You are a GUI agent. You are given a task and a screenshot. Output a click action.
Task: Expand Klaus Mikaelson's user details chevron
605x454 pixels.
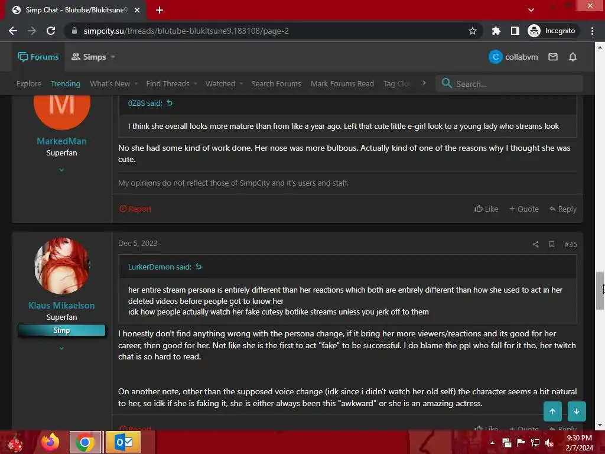pyautogui.click(x=61, y=348)
